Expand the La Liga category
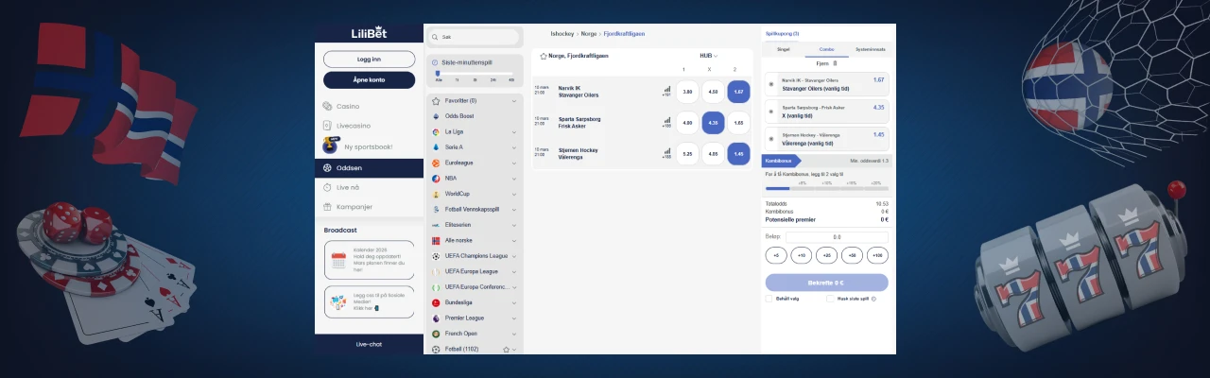Screen dimensions: 1210x378 pyautogui.click(x=514, y=132)
